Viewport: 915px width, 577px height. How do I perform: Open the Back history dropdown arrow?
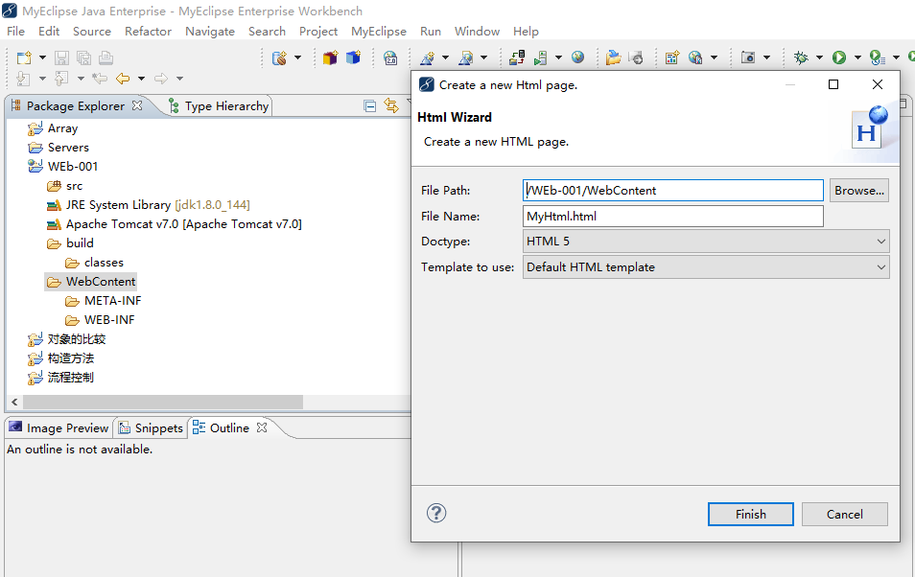(141, 79)
